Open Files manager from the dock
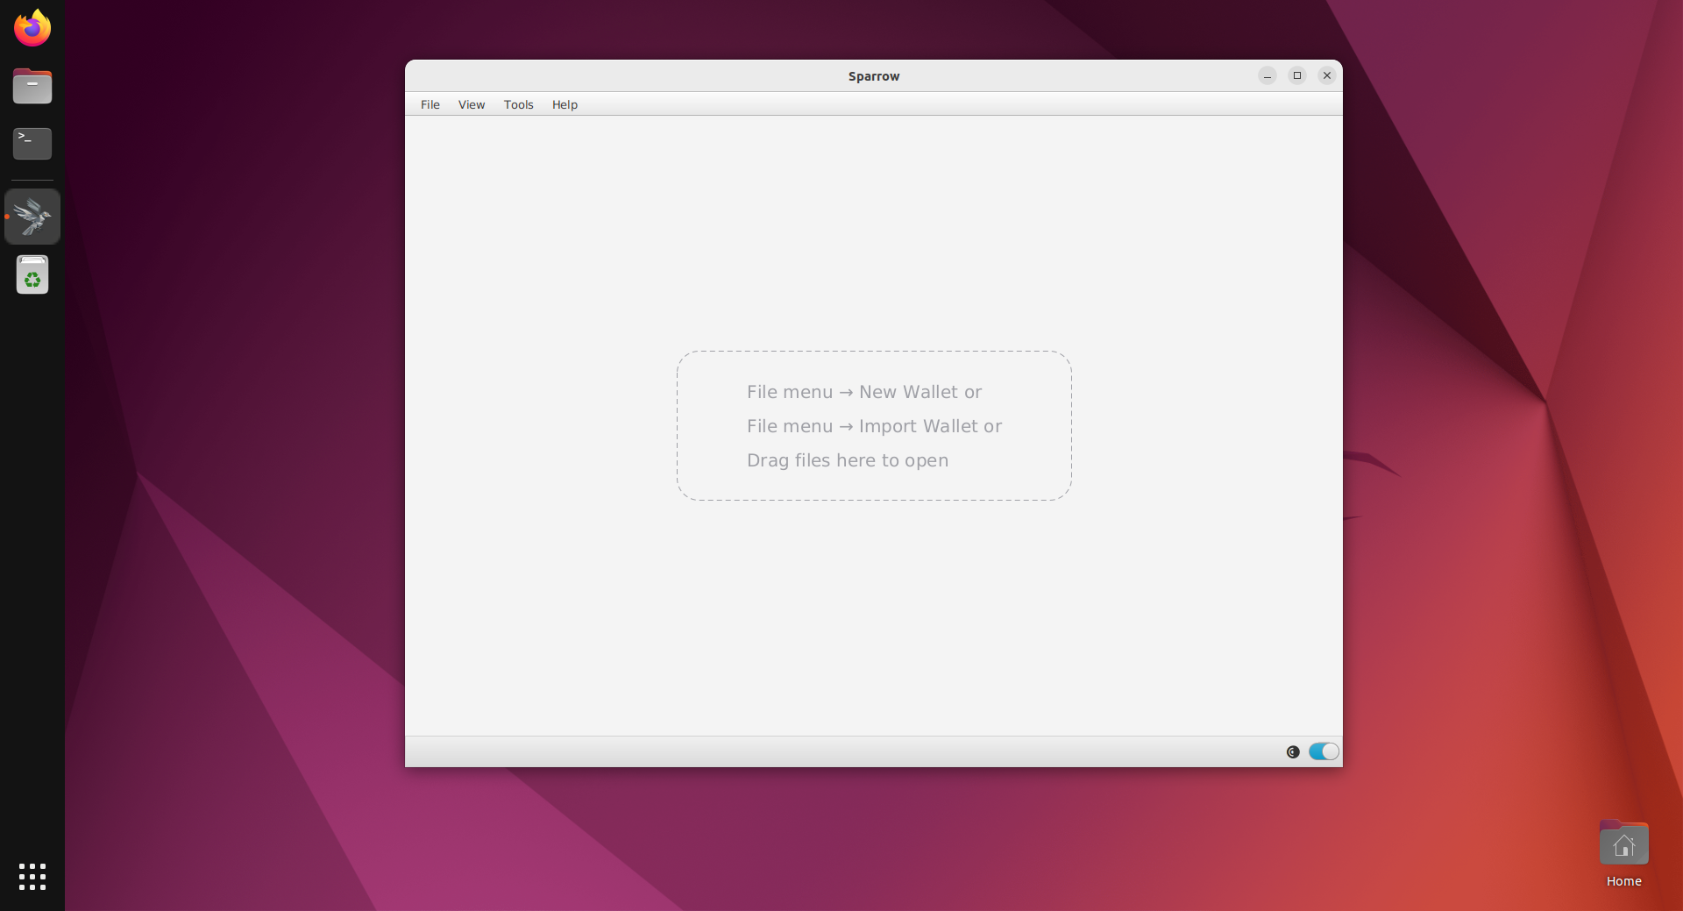 [32, 86]
